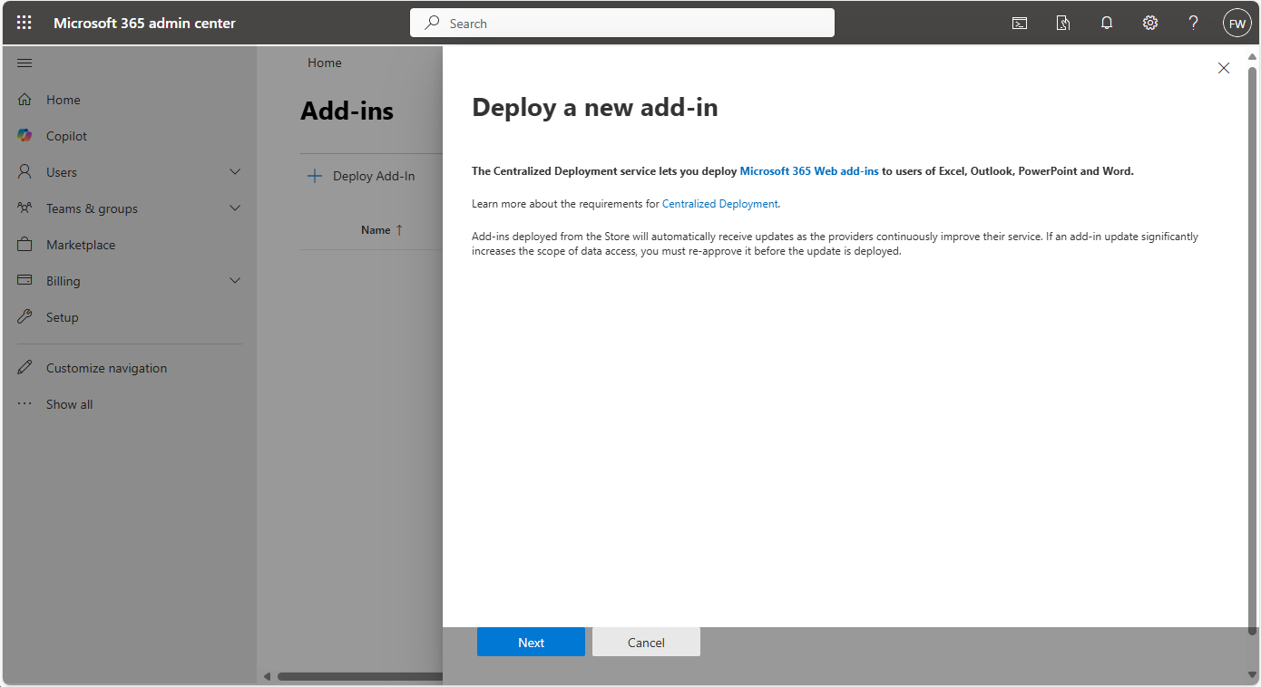Open the app launcher waffle menu
This screenshot has width=1261, height=687.
[x=24, y=23]
